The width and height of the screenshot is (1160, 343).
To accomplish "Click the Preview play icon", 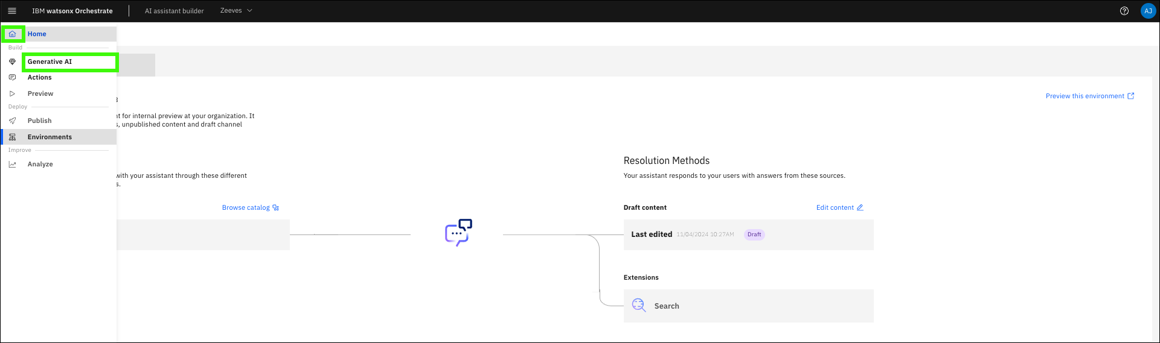I will point(12,93).
